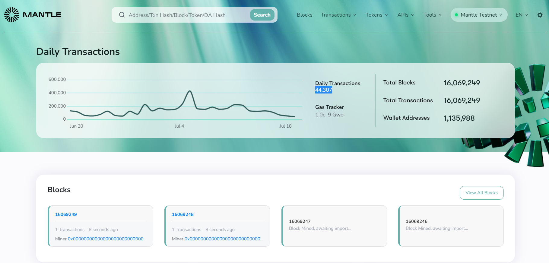Open the APIs dropdown menu
The height and width of the screenshot is (263, 549).
click(x=405, y=15)
